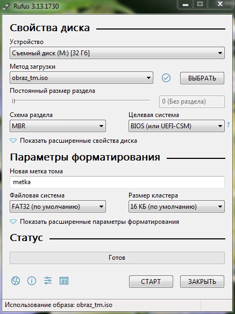The image size is (235, 314).
Task: Click the Rufus 3.13.1730 title text
Action: (x=36, y=6)
